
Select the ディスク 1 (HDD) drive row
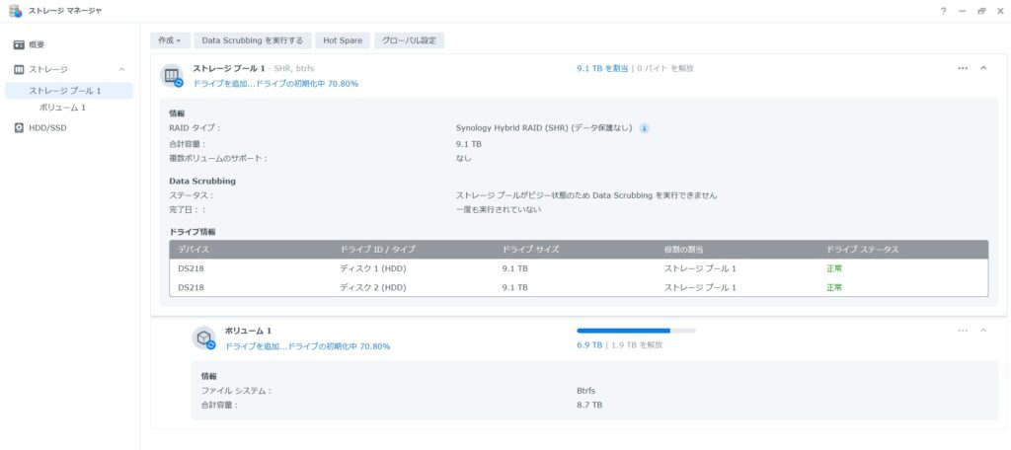coord(578,268)
